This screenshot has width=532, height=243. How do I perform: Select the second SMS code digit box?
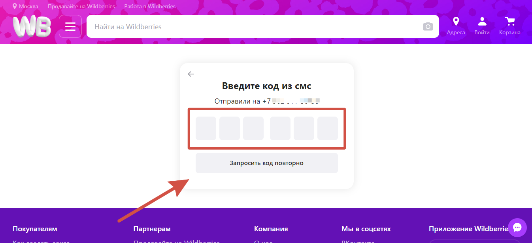coord(230,128)
